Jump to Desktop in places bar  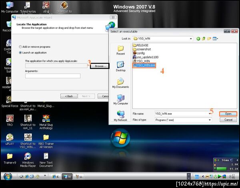[120, 67]
